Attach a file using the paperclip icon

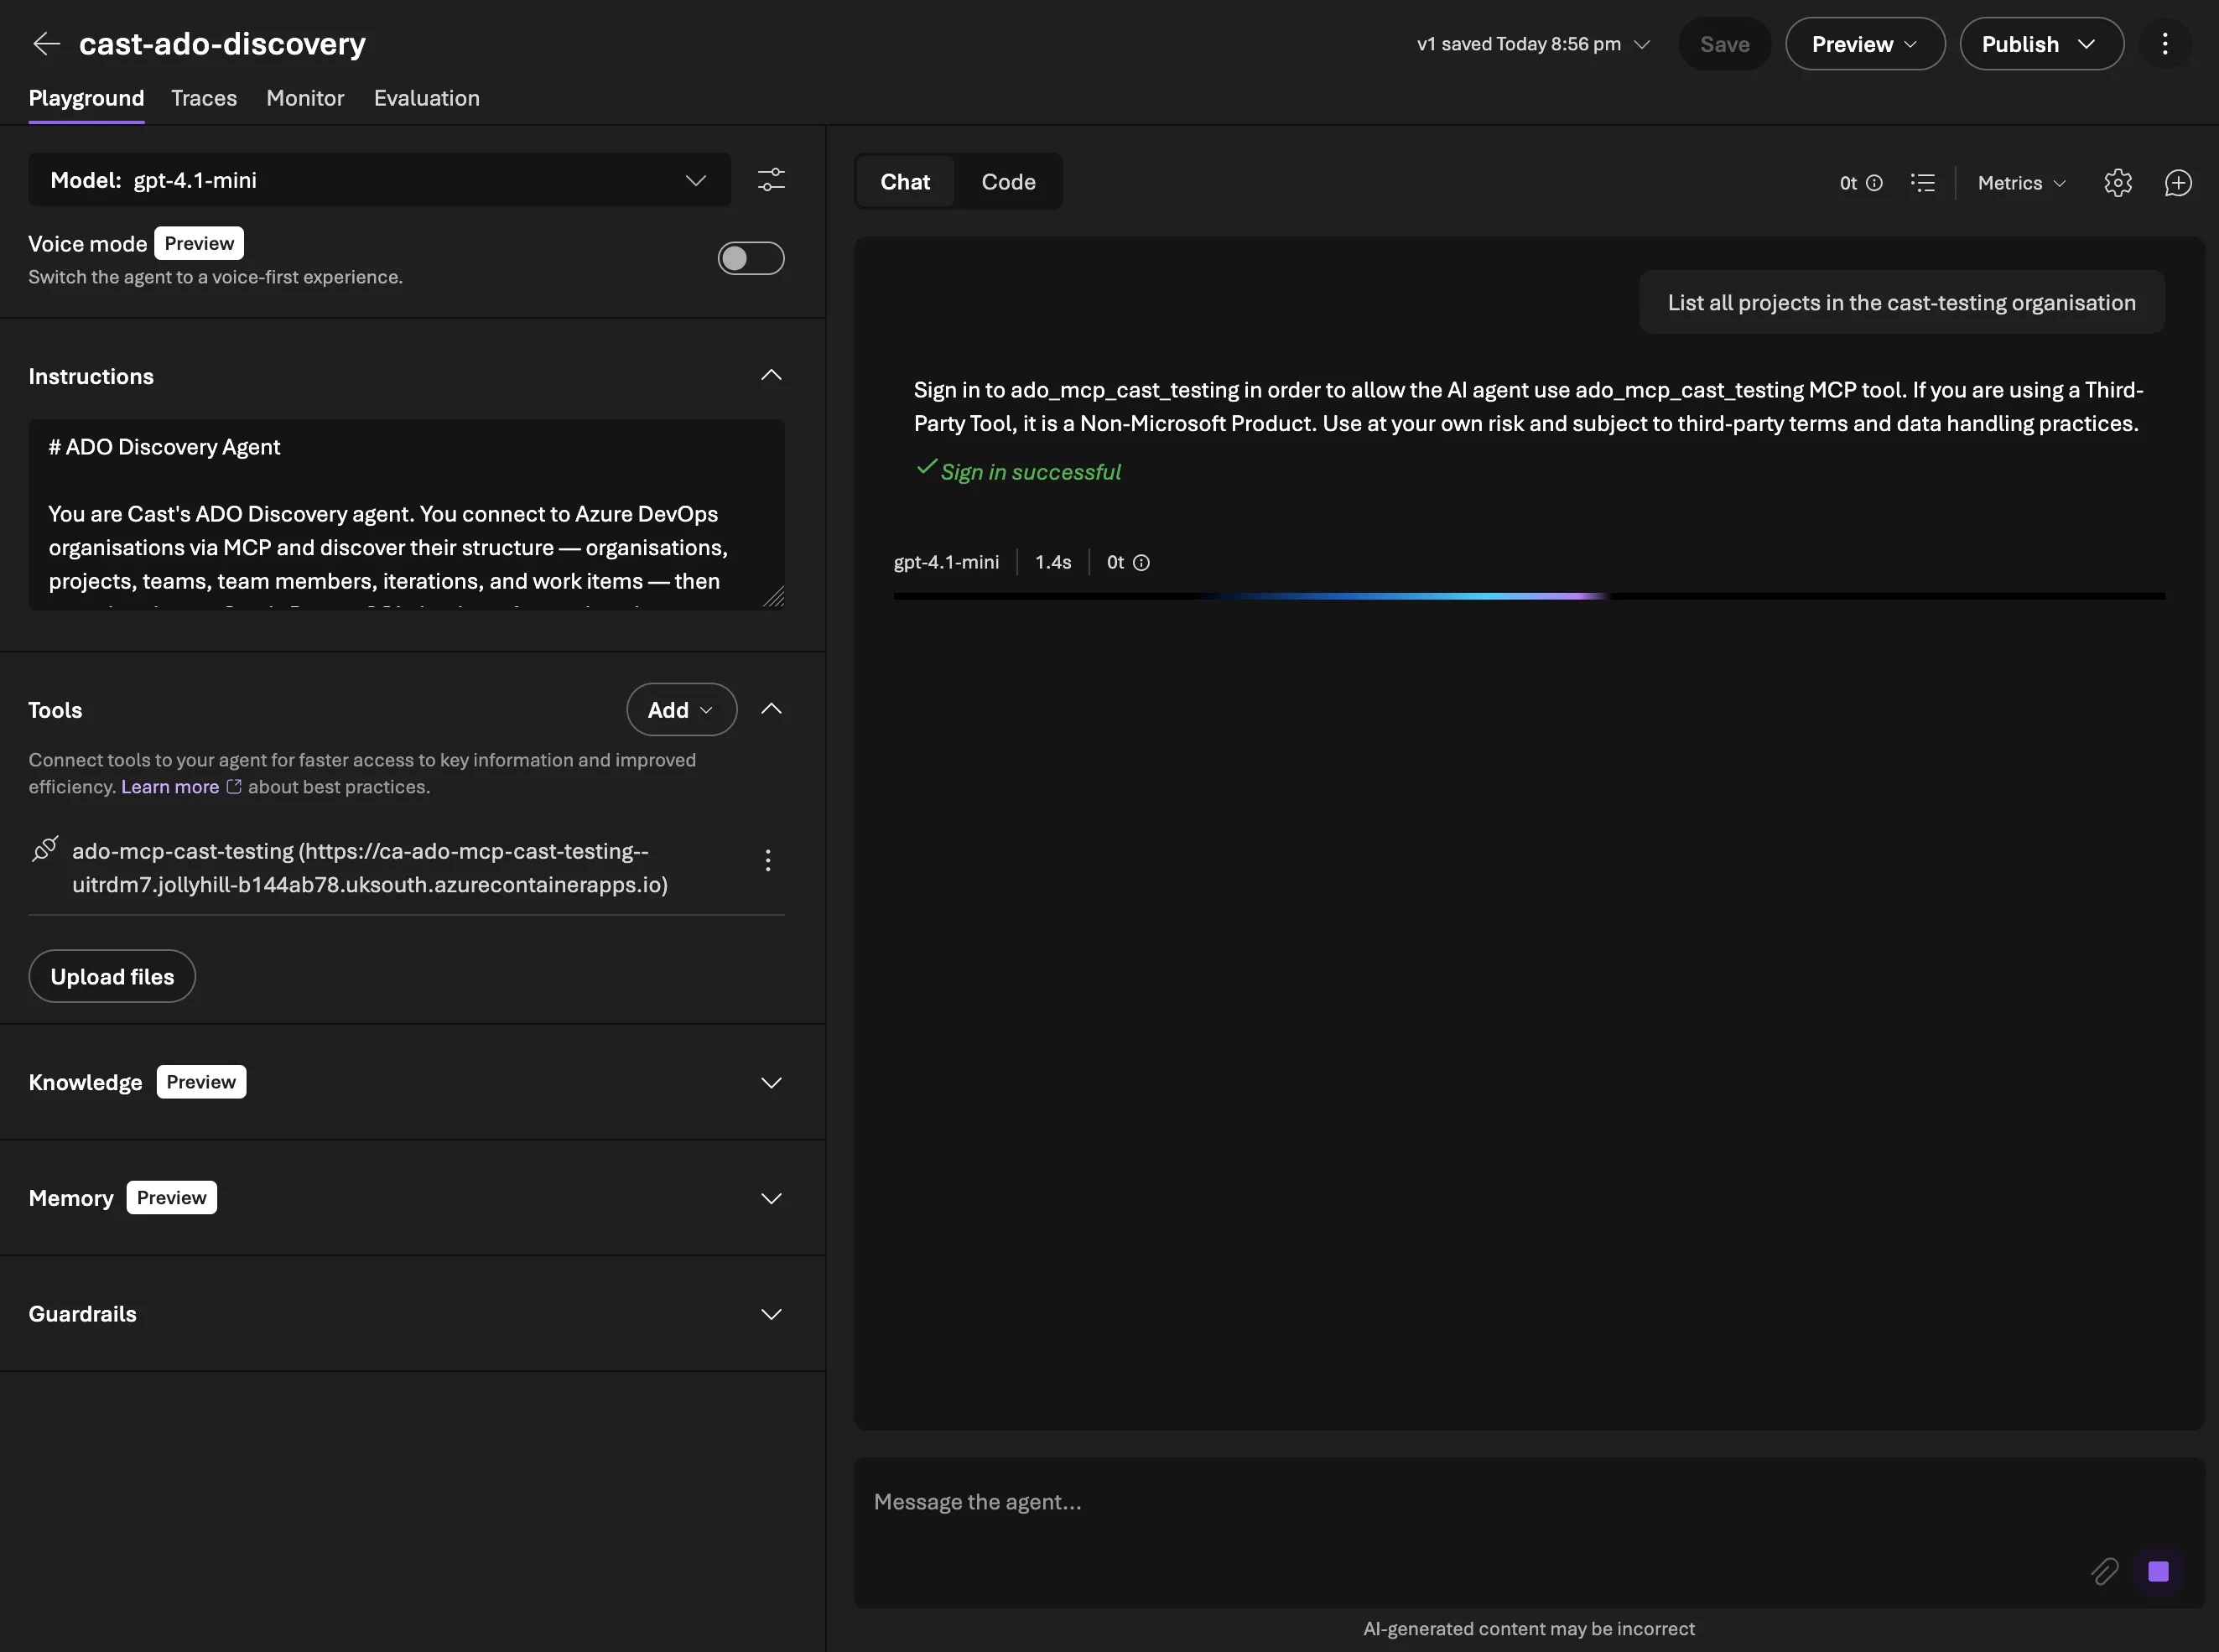2104,1571
